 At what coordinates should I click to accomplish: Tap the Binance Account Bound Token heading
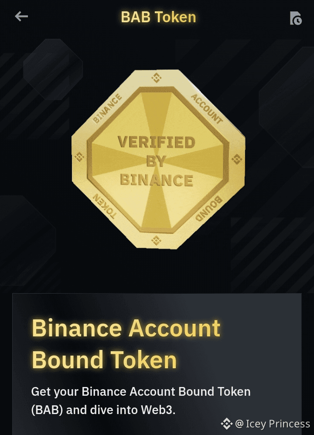tap(126, 344)
